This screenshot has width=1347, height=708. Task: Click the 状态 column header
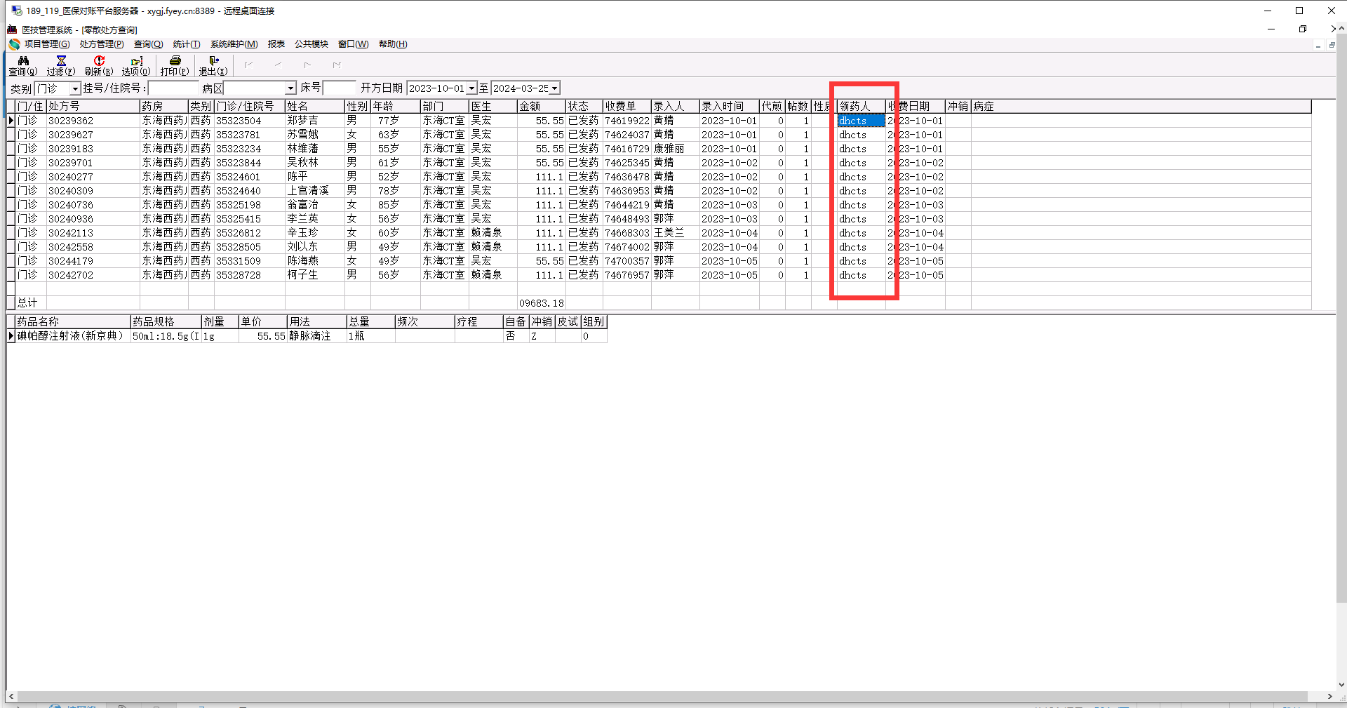(584, 106)
